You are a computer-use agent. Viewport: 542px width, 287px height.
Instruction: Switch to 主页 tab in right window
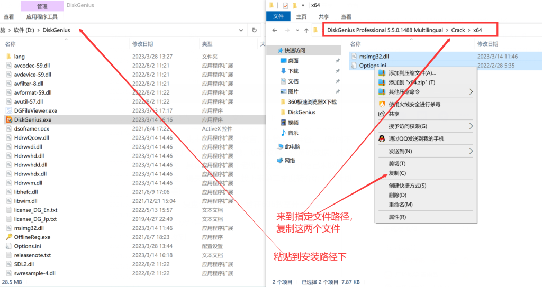click(301, 16)
